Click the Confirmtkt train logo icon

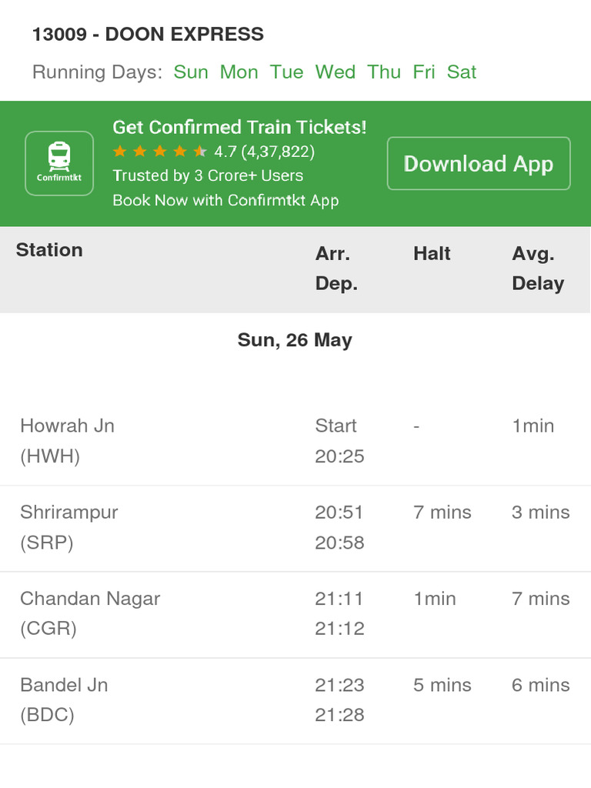59,163
